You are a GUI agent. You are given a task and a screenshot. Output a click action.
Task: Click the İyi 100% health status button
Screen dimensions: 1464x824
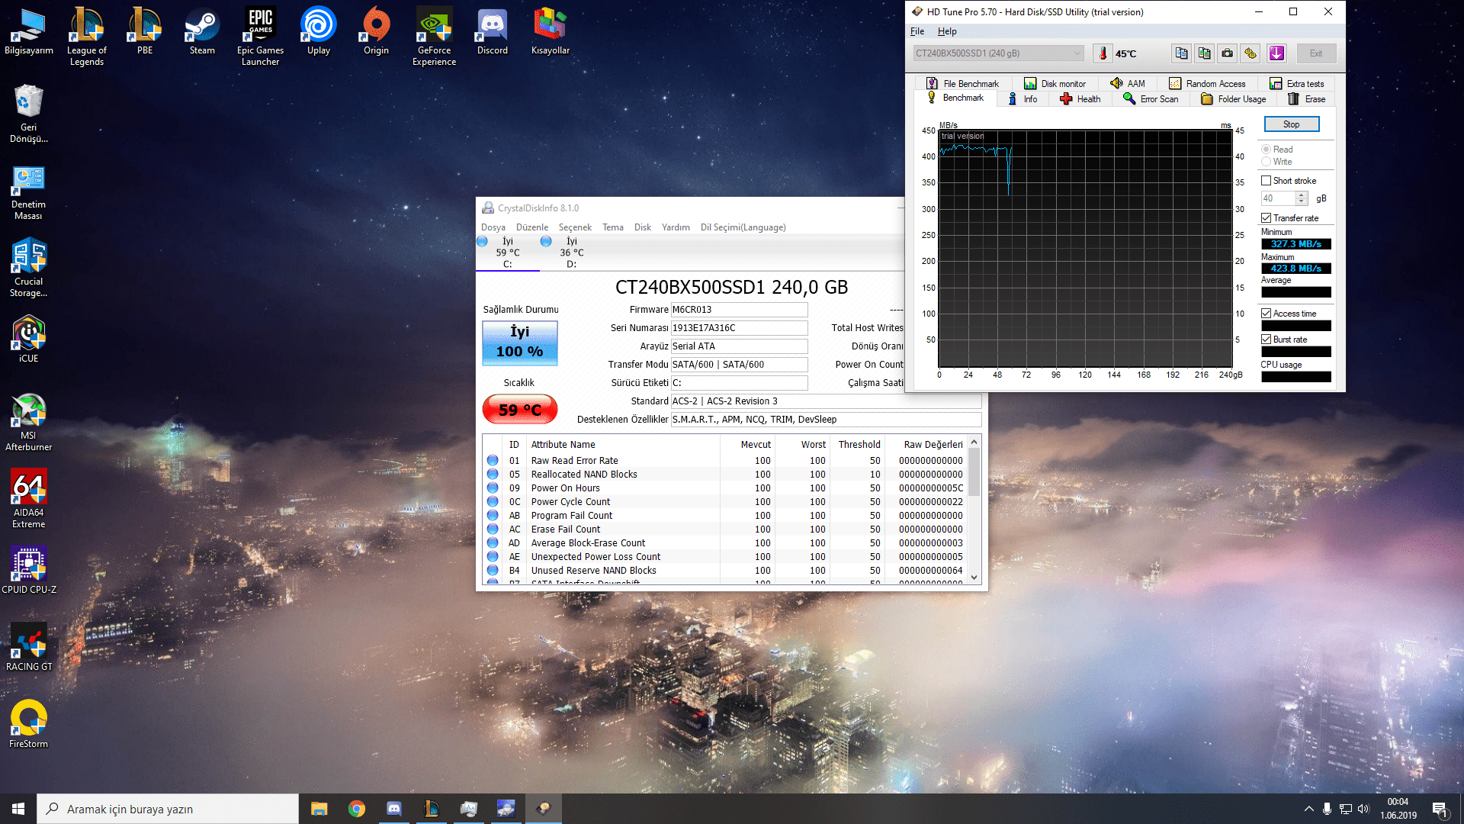[x=520, y=342]
